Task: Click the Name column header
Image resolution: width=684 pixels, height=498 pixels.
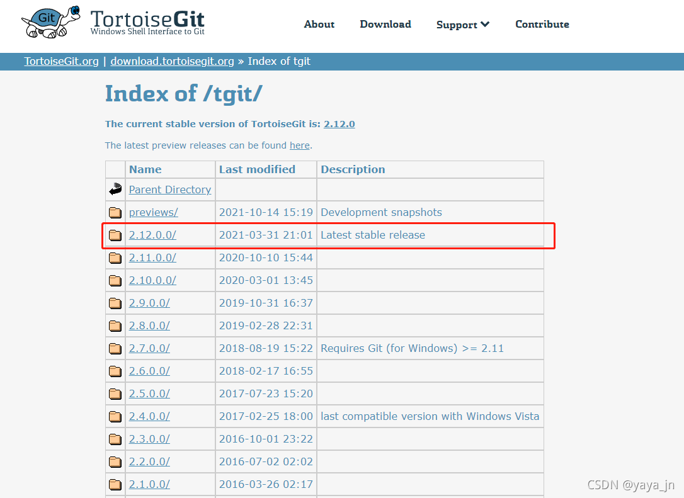Action: point(145,169)
